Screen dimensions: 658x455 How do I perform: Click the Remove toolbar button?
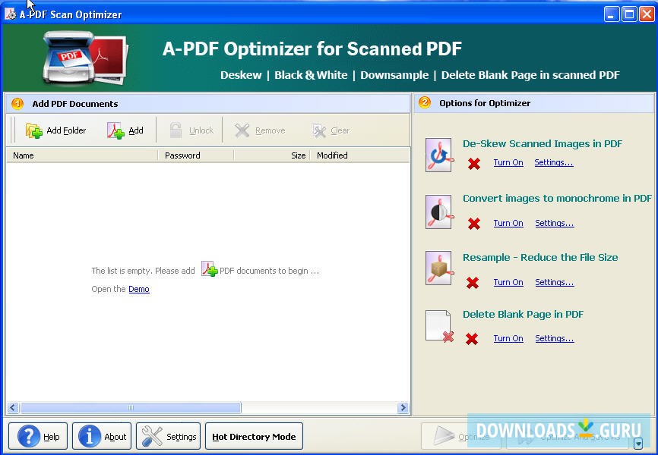(260, 130)
